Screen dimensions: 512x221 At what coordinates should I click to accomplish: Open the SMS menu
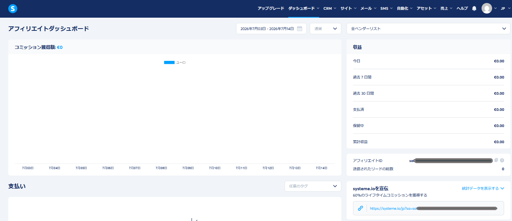coord(386,8)
